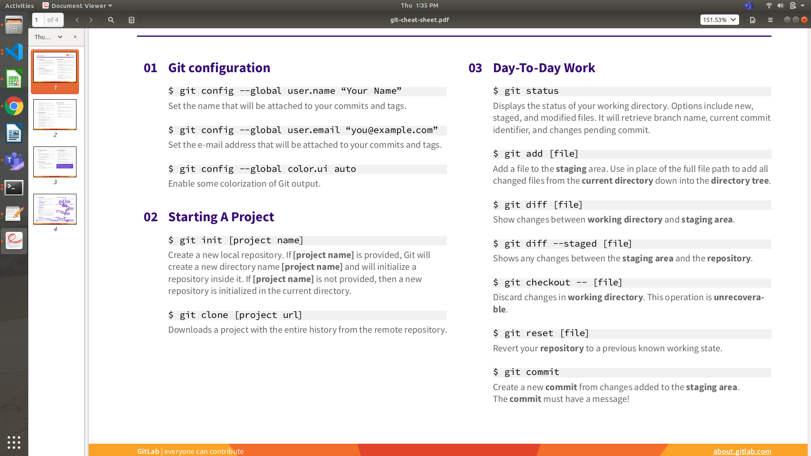Launch Visual Studio Code from dock
Viewport: 811px width, 456px height.
[x=14, y=52]
